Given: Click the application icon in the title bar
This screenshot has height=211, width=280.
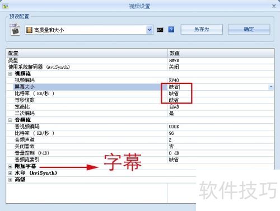Looking at the screenshot, I should click(5, 6).
